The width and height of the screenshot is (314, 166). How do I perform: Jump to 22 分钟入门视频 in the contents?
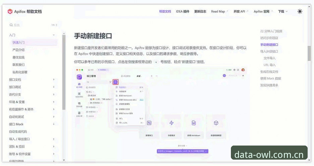pos(271,31)
